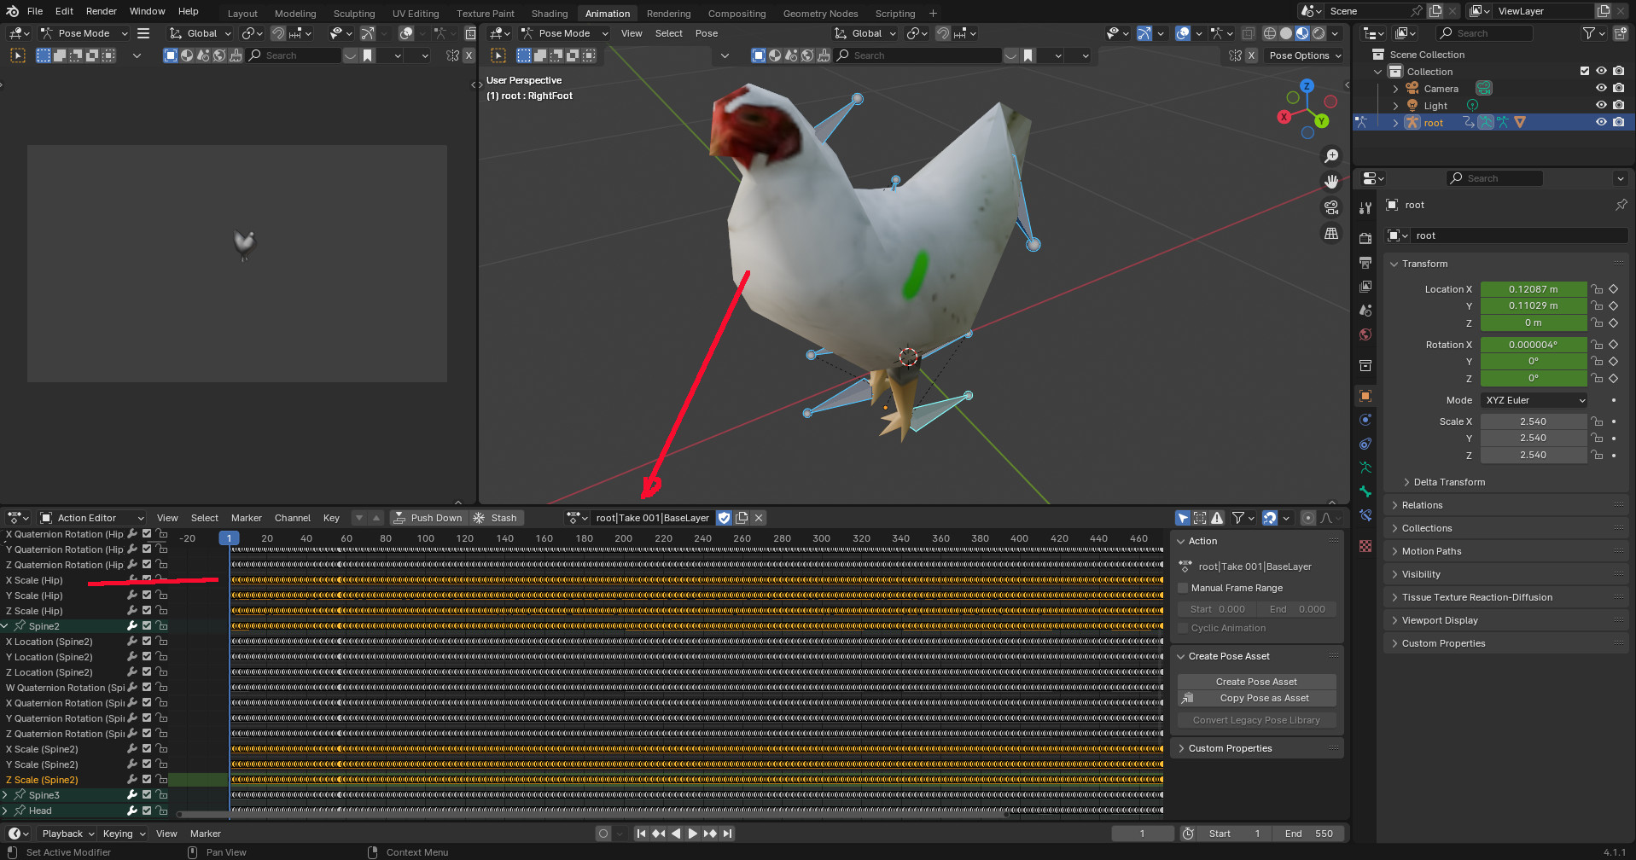Jump to the end frame button
1636x860 pixels.
pos(727,834)
